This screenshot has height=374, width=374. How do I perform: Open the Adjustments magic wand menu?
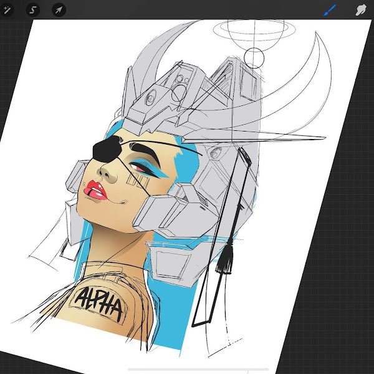pos(6,10)
